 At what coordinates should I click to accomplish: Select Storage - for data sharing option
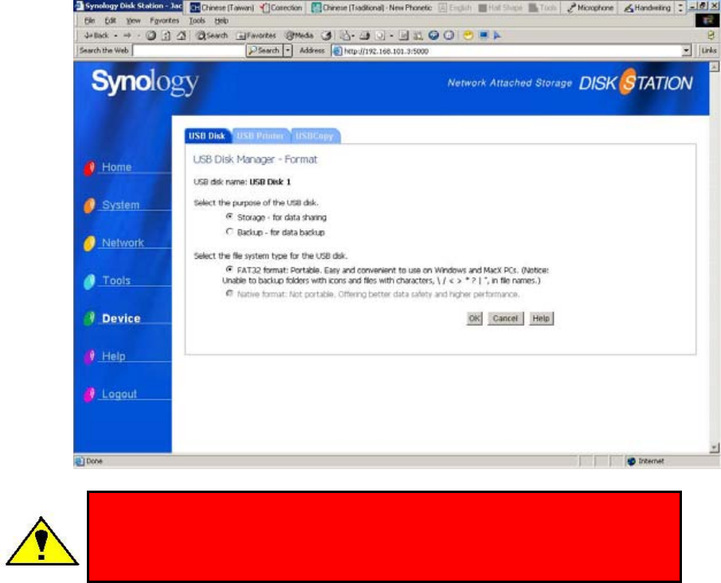click(229, 217)
